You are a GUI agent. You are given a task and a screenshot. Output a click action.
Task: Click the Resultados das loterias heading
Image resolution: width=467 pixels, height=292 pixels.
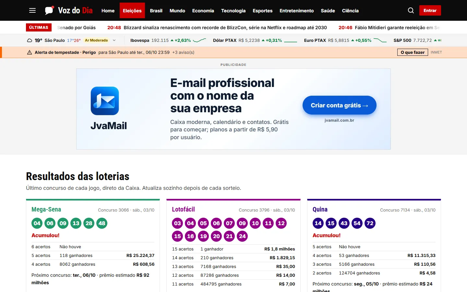click(78, 176)
